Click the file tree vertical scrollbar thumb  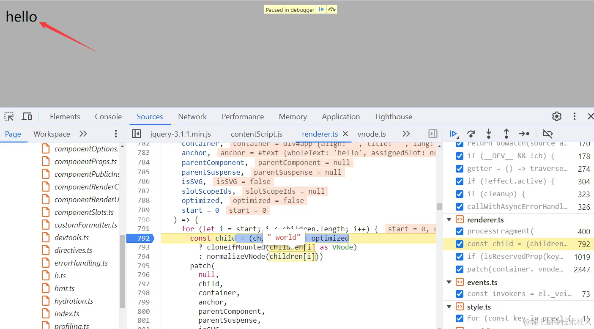(x=123, y=271)
